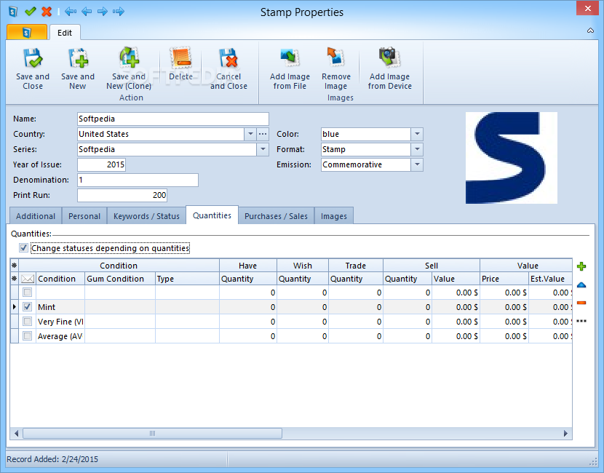Click the Year of Issue field
The width and height of the screenshot is (604, 473).
101,165
